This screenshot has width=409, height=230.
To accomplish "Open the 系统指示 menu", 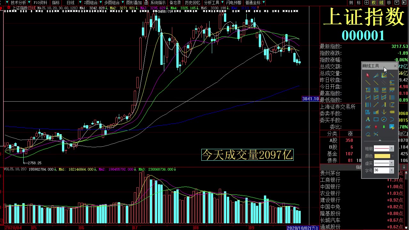I will click(158, 3).
